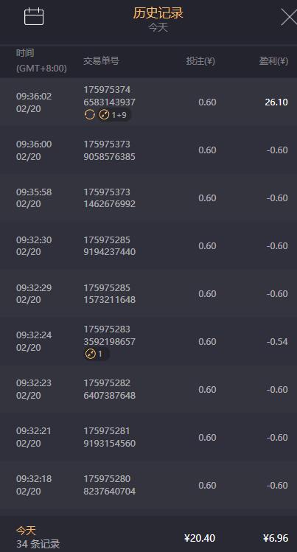Click the 交易单号 column header
The height and width of the screenshot is (552, 297).
(x=102, y=61)
